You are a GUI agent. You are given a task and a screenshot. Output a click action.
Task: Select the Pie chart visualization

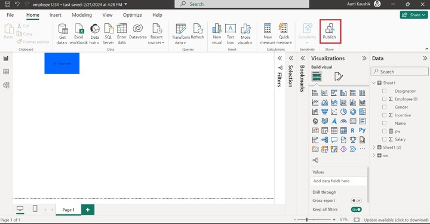[x=343, y=112]
